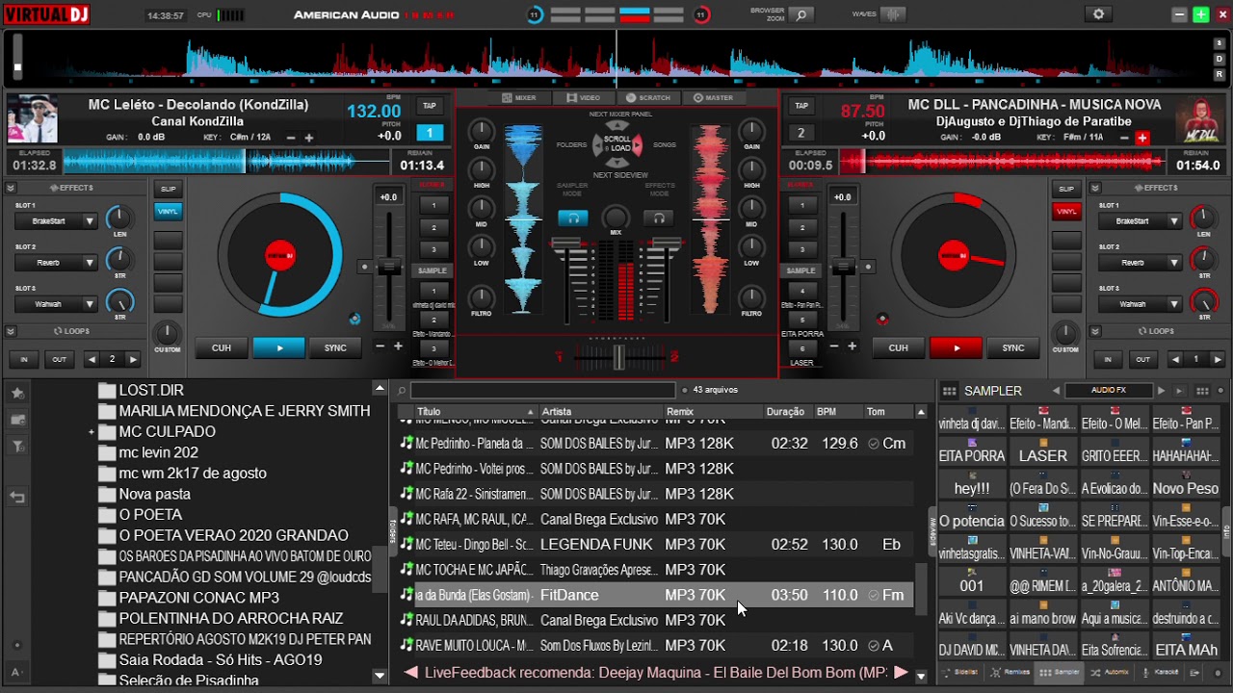Trigger the Novo Peso sampler pad

point(1186,484)
